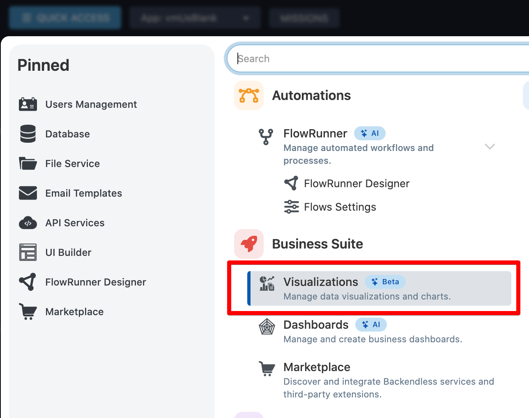This screenshot has width=529, height=418.
Task: Click the Business Suite rocket icon
Action: 249,244
